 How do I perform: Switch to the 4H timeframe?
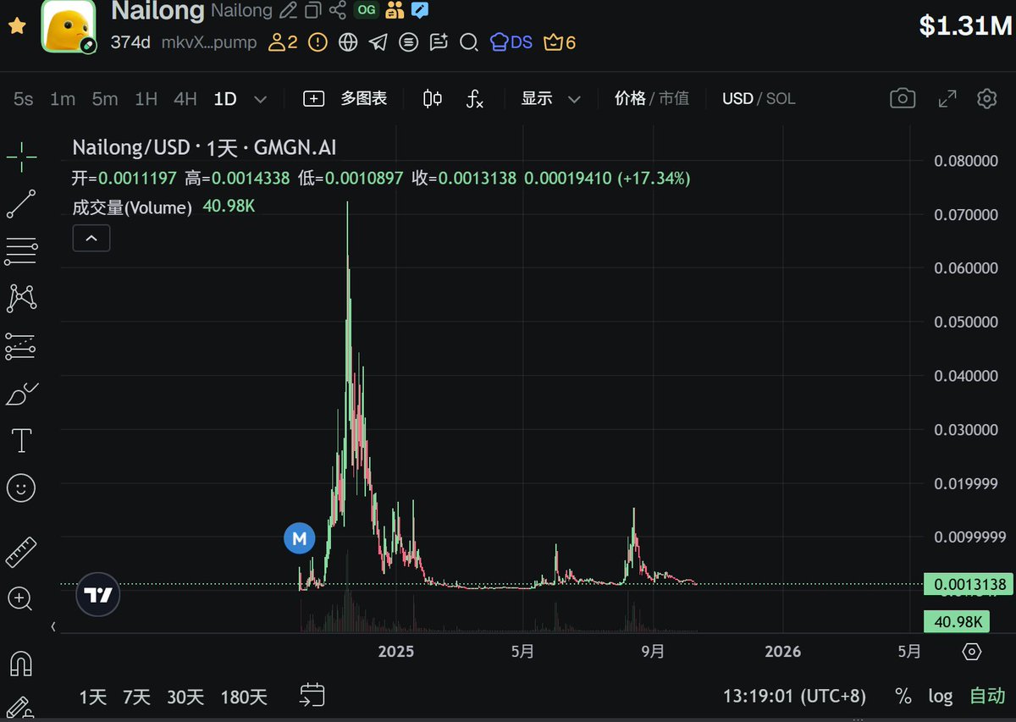coord(185,98)
